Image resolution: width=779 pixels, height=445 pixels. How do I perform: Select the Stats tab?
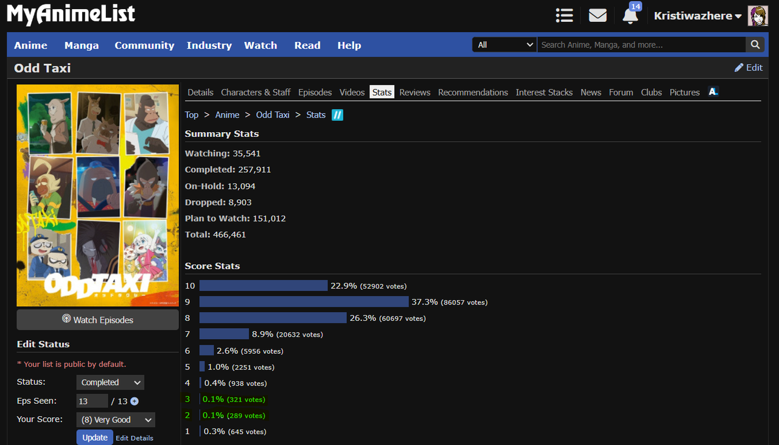[382, 92]
